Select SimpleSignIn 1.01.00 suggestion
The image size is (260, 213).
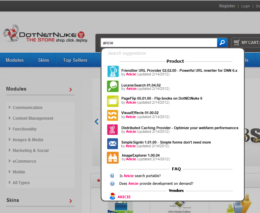point(166,142)
